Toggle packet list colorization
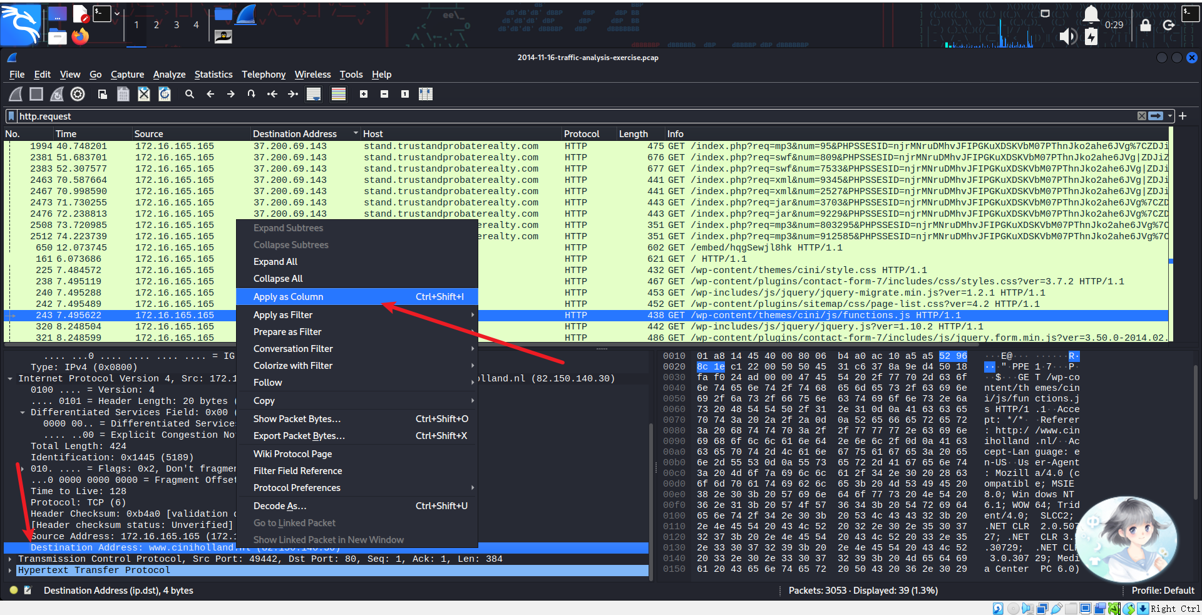Screen dimensions: 1202x615 coord(339,94)
